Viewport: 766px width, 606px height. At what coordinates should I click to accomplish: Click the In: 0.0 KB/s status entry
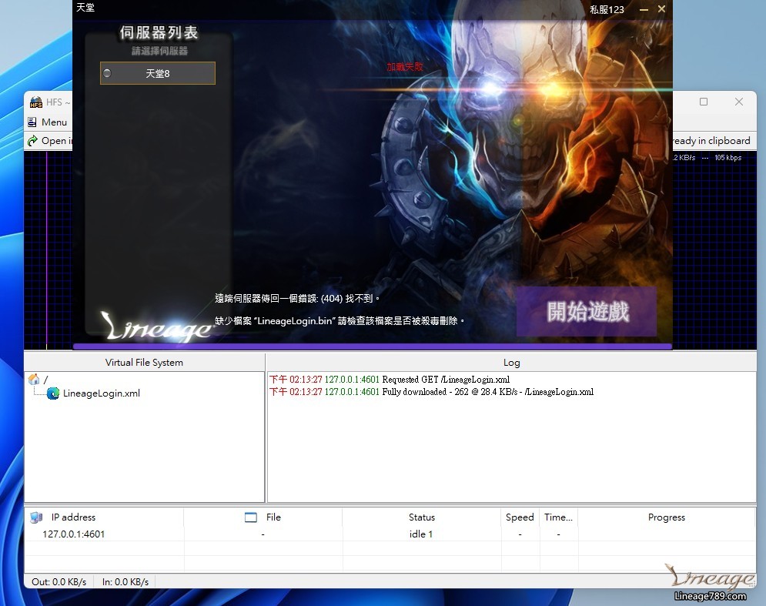(125, 581)
